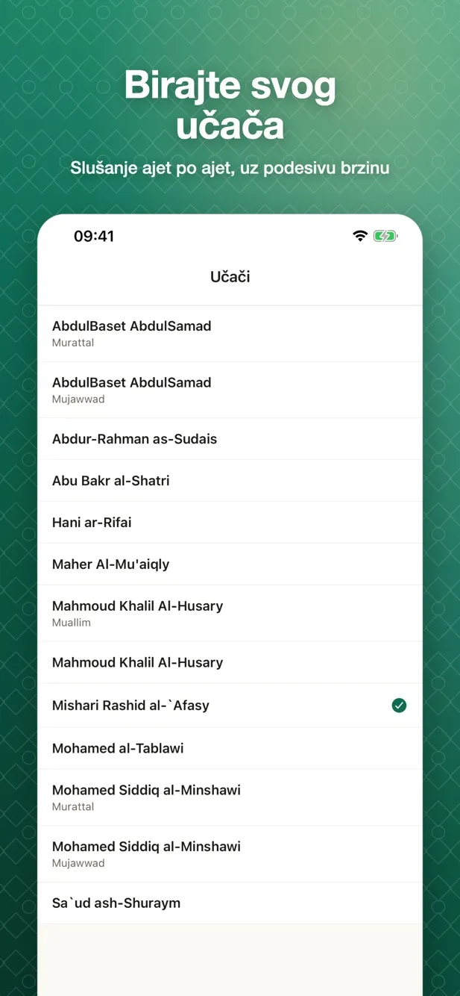Select Mahmoud Khalil Al-Husary Muallim
Viewport: 460px width, 996px height.
(230, 613)
